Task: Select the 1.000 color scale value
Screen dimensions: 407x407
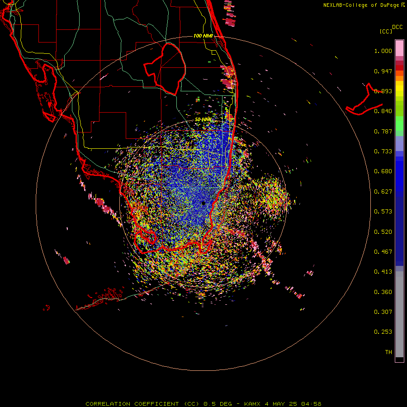Action: click(x=383, y=51)
